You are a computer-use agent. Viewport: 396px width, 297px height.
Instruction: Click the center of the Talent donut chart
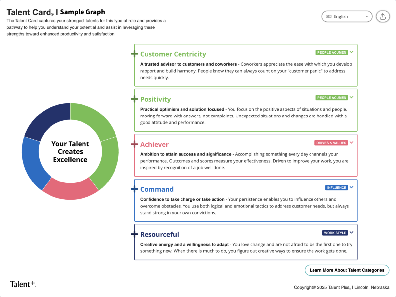(70, 151)
